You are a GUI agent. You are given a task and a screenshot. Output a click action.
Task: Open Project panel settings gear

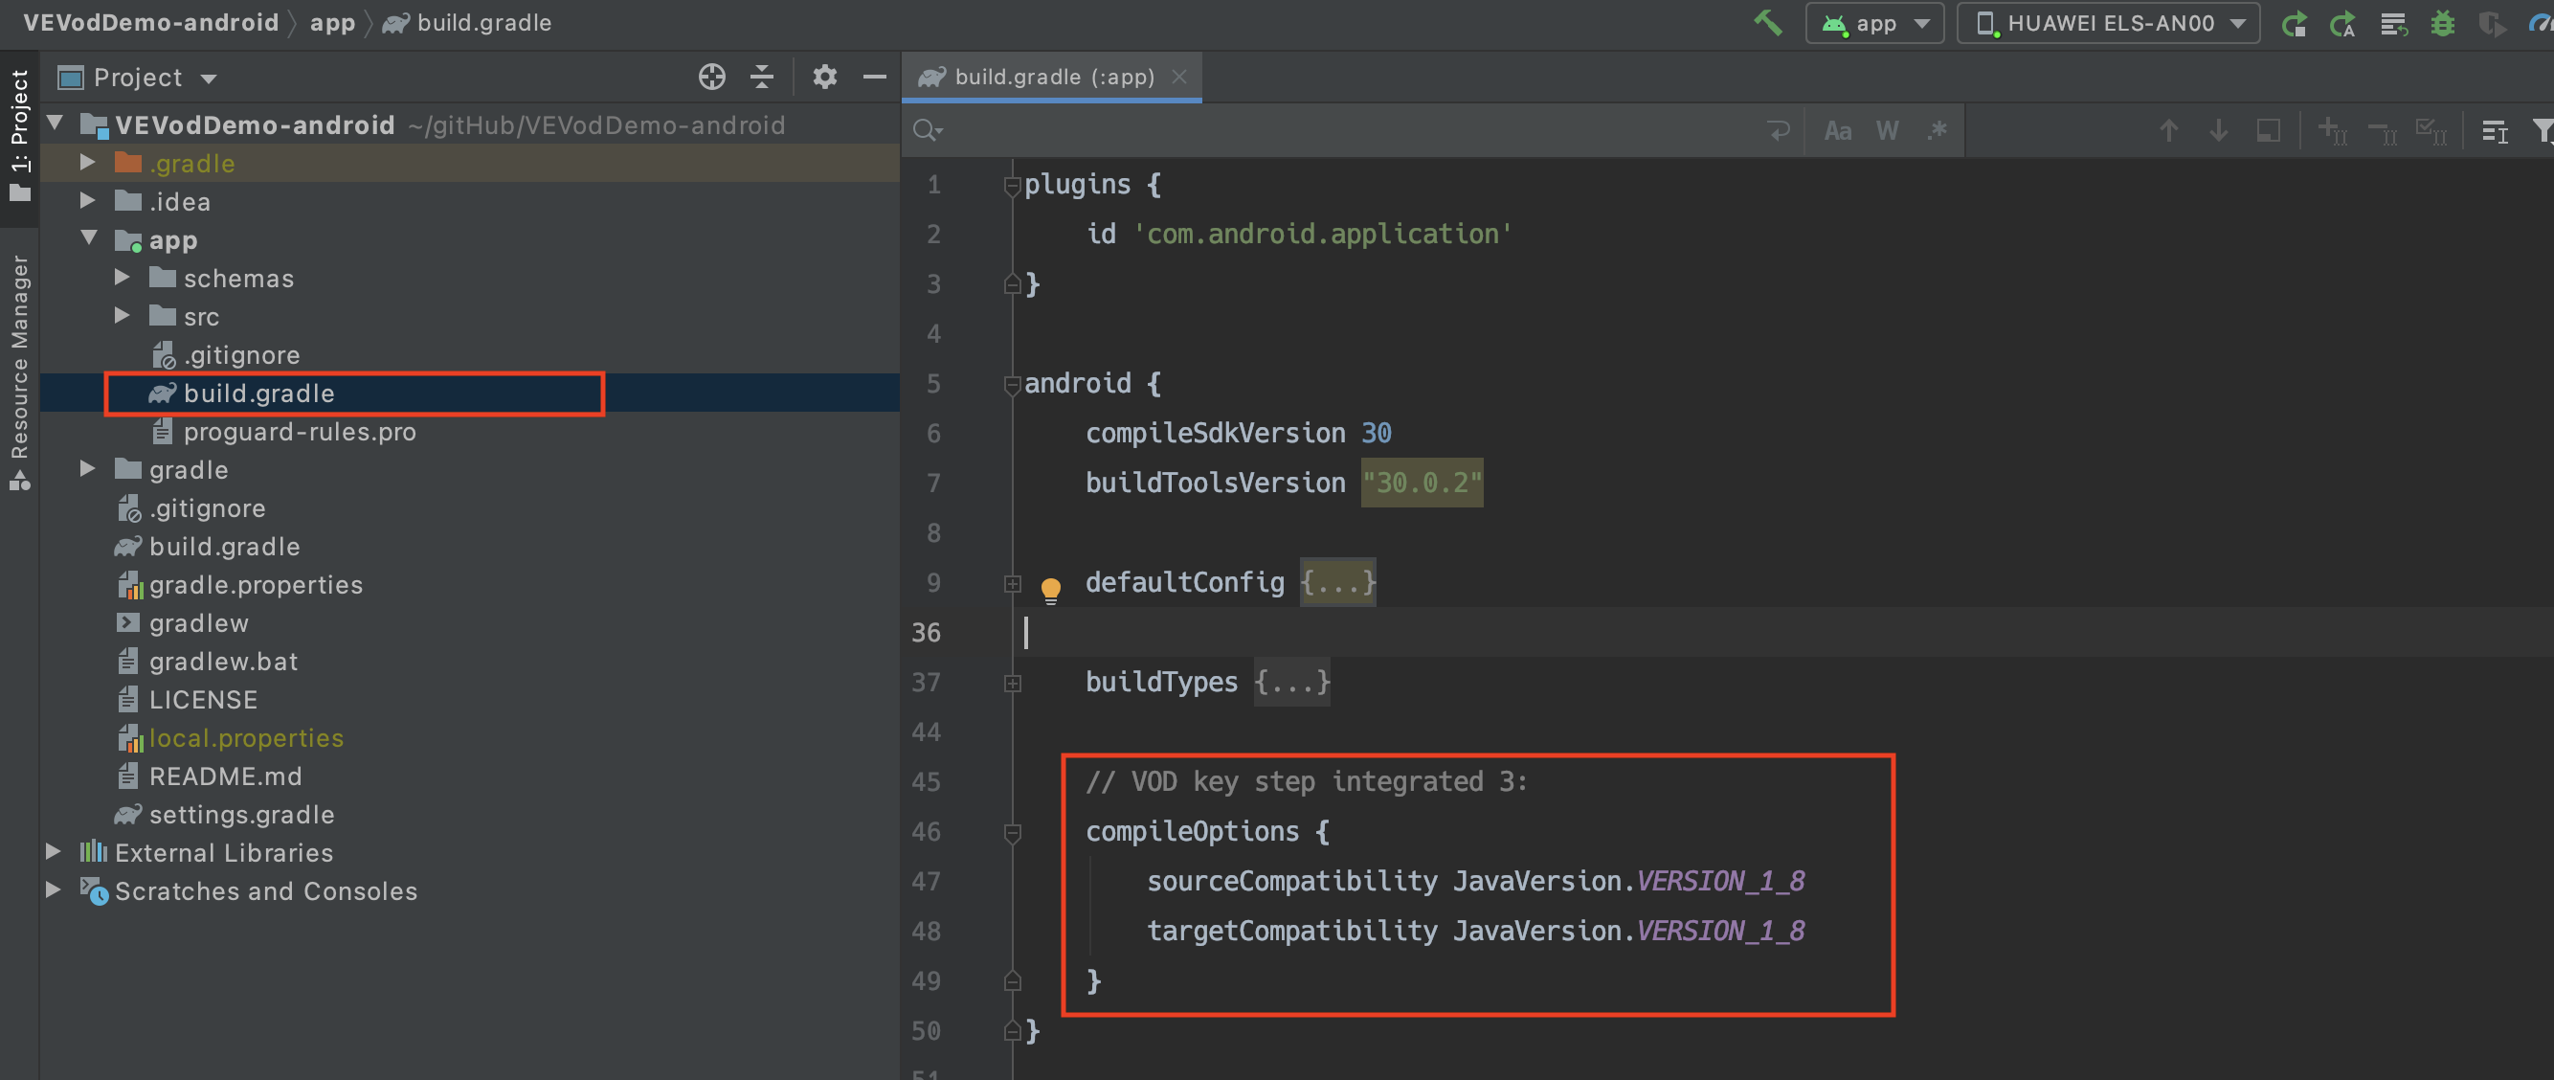point(825,77)
